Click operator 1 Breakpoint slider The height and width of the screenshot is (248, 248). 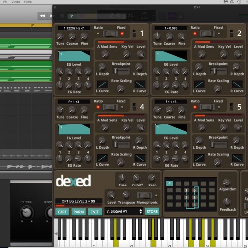[x=121, y=71]
